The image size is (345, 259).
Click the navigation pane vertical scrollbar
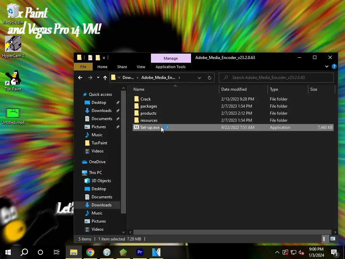[123, 152]
